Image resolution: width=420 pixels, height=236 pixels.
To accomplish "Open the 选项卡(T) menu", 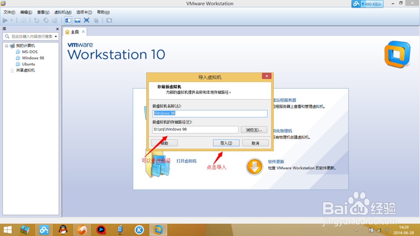I will tap(84, 12).
